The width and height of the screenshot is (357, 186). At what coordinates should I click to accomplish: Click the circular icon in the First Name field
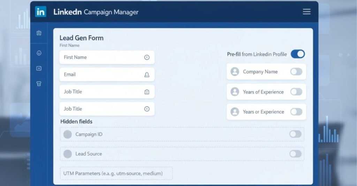(147, 57)
